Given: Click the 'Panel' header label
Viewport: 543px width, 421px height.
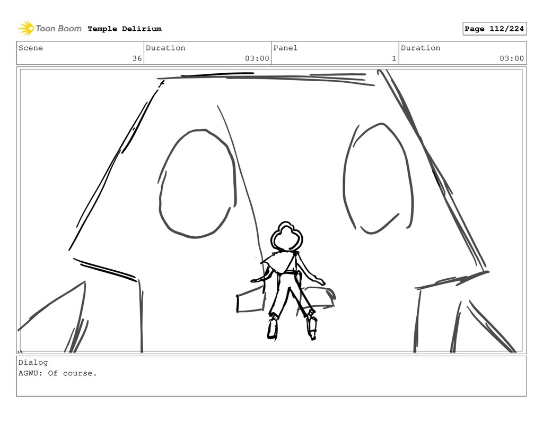Looking at the screenshot, I should tap(285, 48).
